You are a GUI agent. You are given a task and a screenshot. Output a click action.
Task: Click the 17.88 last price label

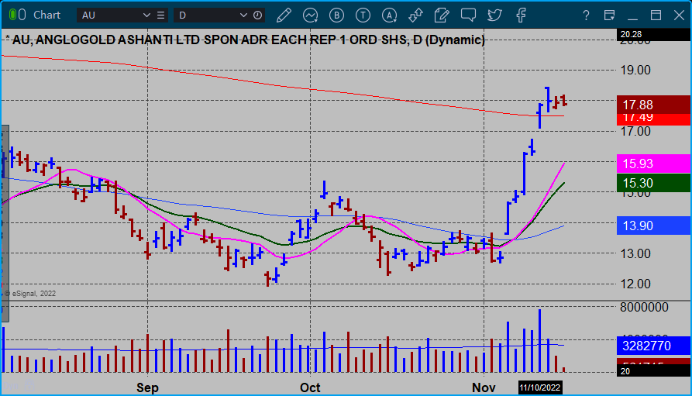tap(653, 105)
